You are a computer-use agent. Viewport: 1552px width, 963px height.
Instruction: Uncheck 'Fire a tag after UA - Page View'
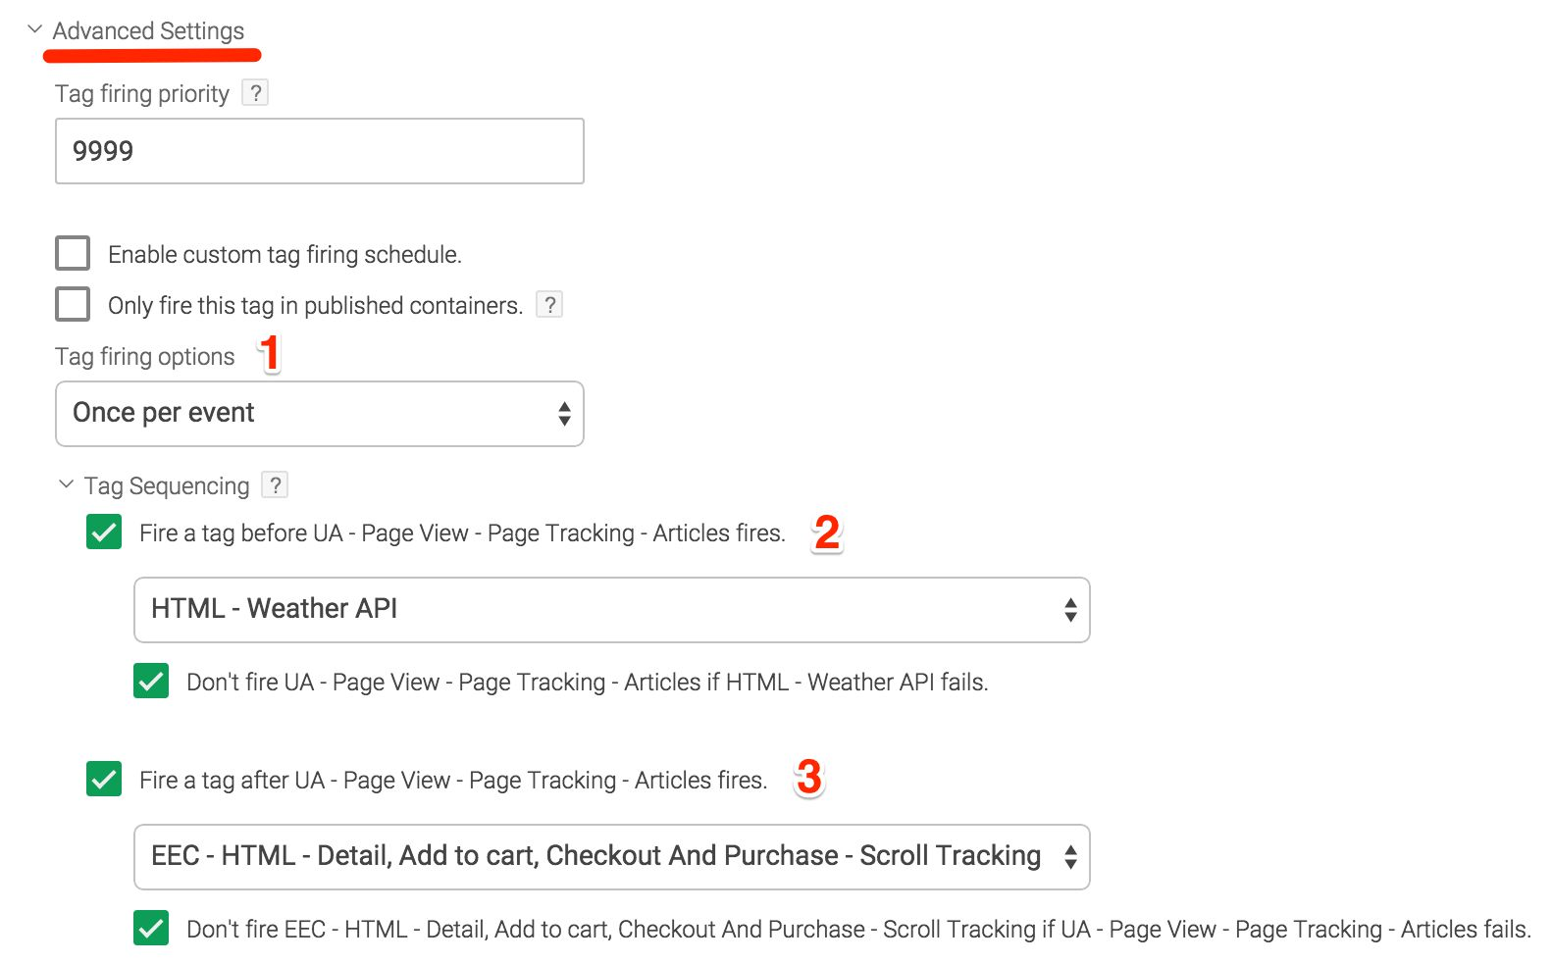coord(104,780)
